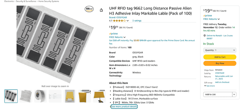Click the share icon above the product image
The image size is (244, 110).
(x=101, y=10)
